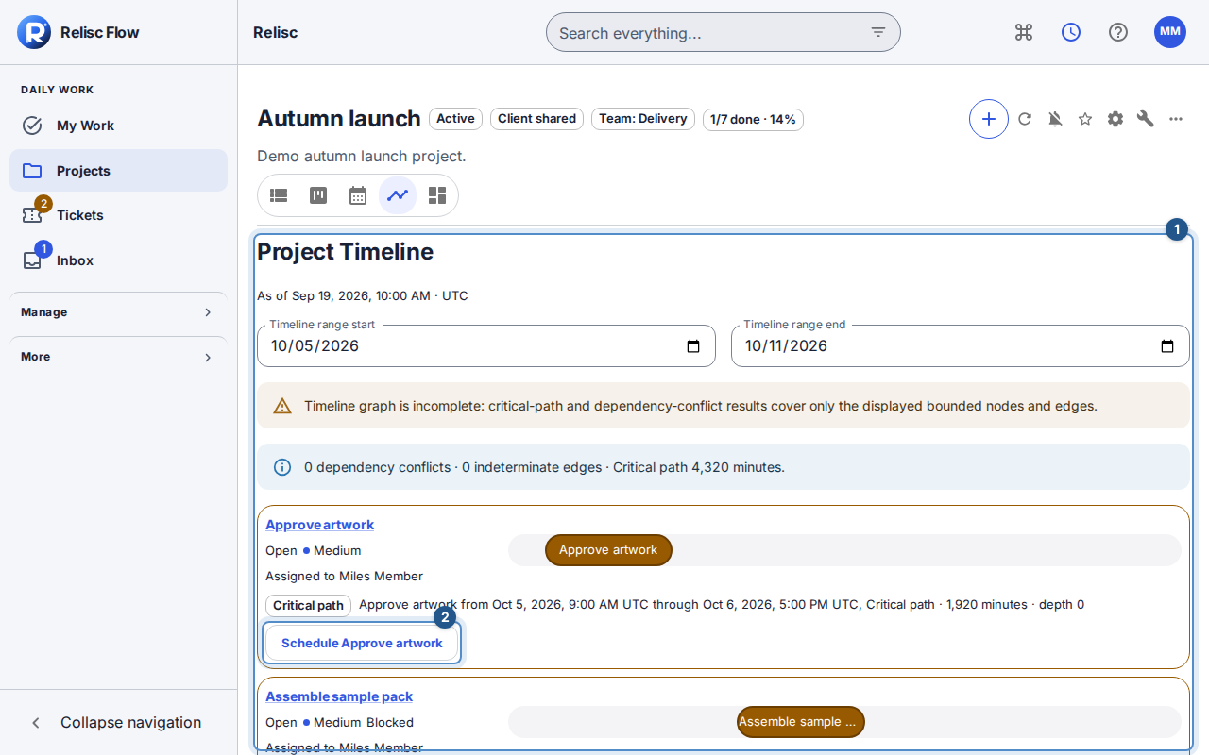Click the Relisc Flow logo icon
Screen dimensions: 1209x755
(33, 32)
